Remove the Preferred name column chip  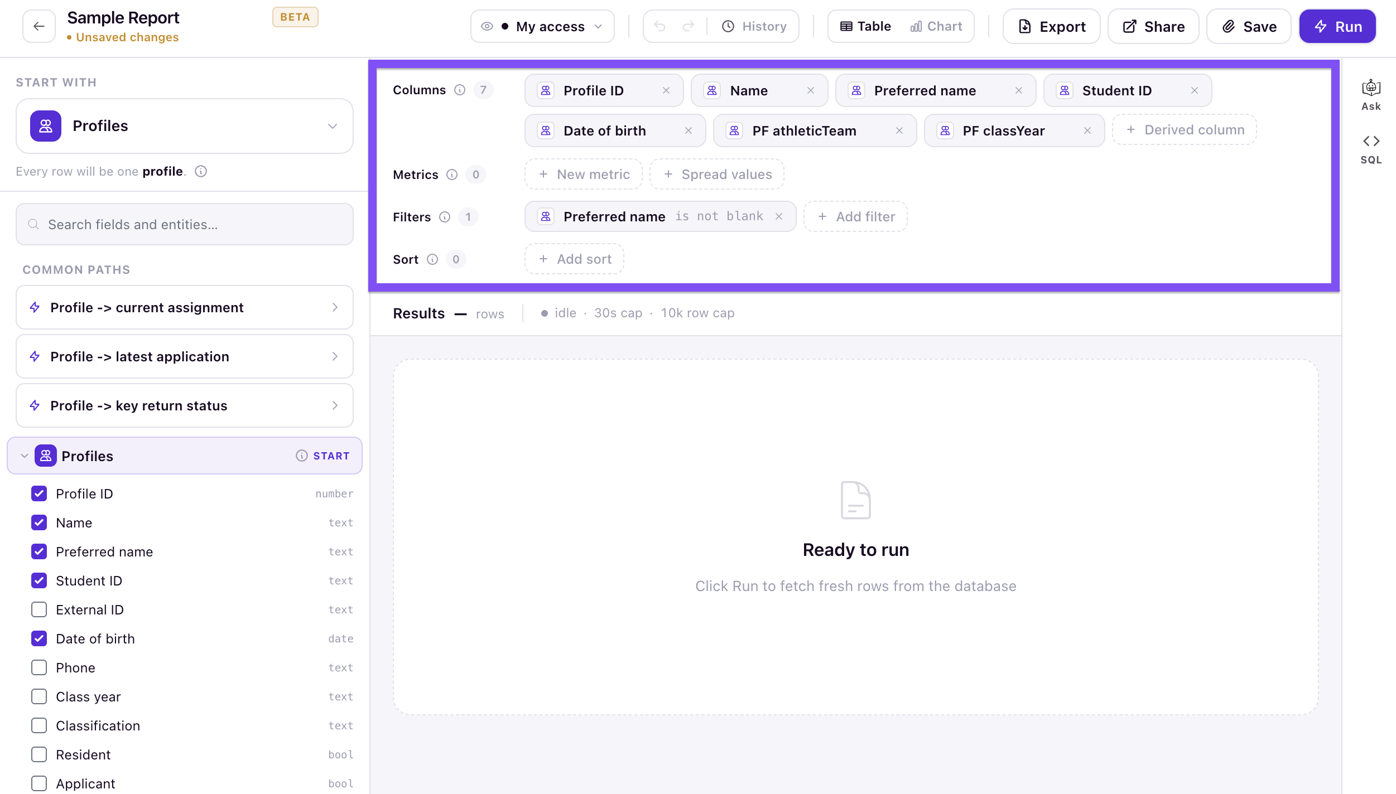[1019, 90]
